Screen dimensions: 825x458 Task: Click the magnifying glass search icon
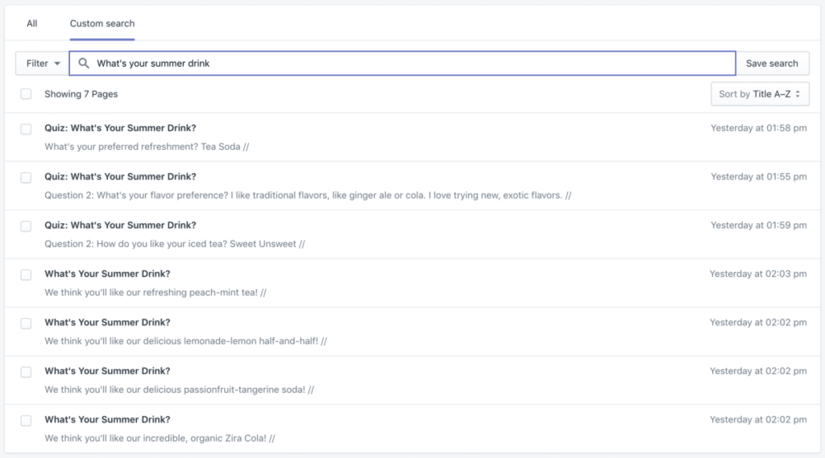pos(83,64)
